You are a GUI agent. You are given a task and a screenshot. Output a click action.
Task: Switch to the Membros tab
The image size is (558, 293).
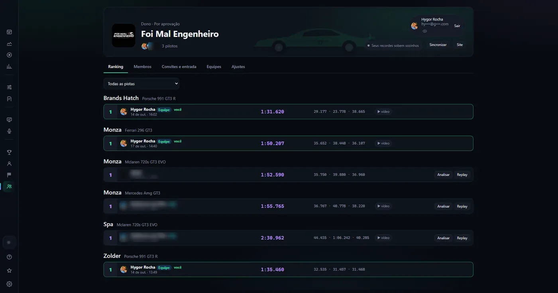pyautogui.click(x=143, y=67)
